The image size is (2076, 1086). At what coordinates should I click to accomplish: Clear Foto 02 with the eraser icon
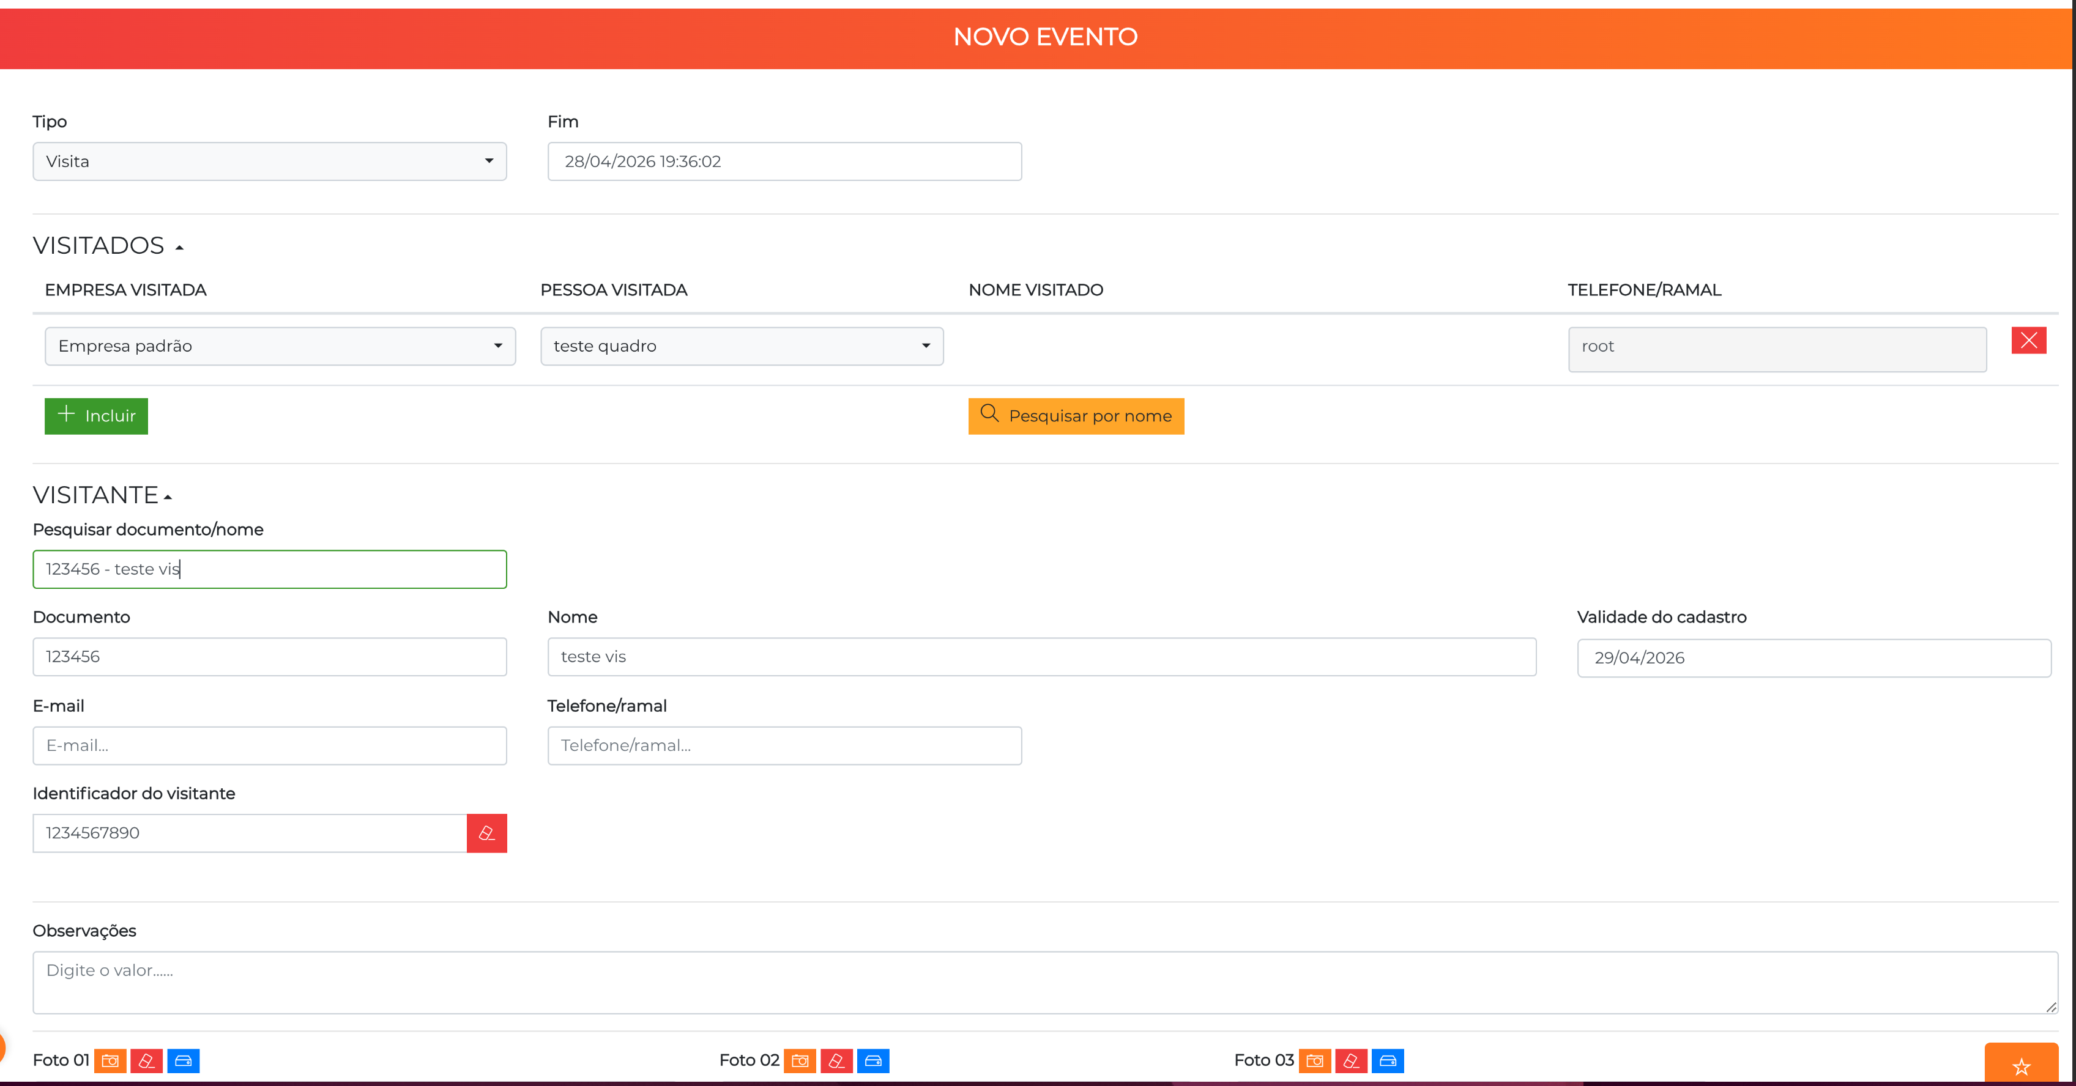[x=836, y=1060]
